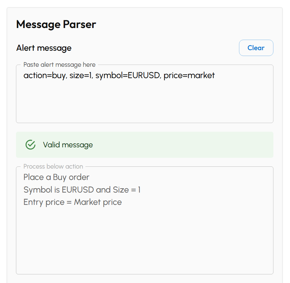290x283 pixels.
Task: Click the Message Parser title
Action: (56, 24)
